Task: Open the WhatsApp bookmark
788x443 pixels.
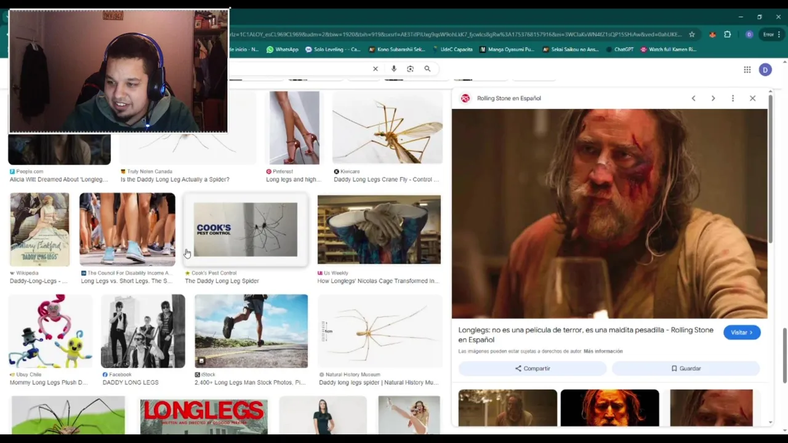Action: (x=283, y=49)
